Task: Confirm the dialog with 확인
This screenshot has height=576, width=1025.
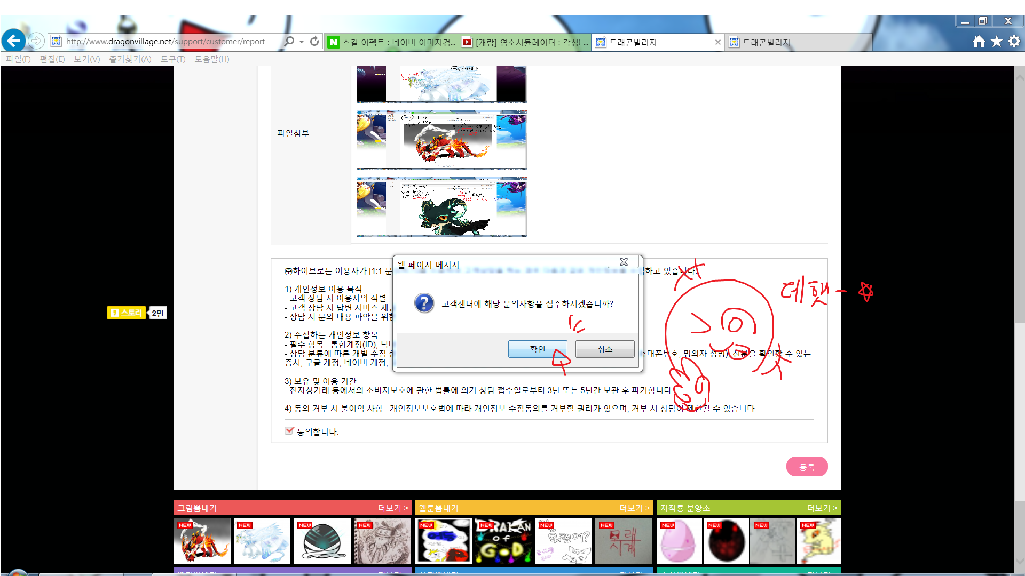Action: pos(538,349)
